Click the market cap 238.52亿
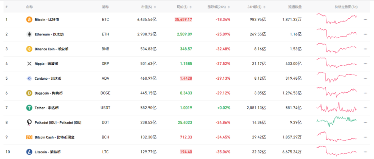The width and height of the screenshot is (374, 159). coord(149,123)
